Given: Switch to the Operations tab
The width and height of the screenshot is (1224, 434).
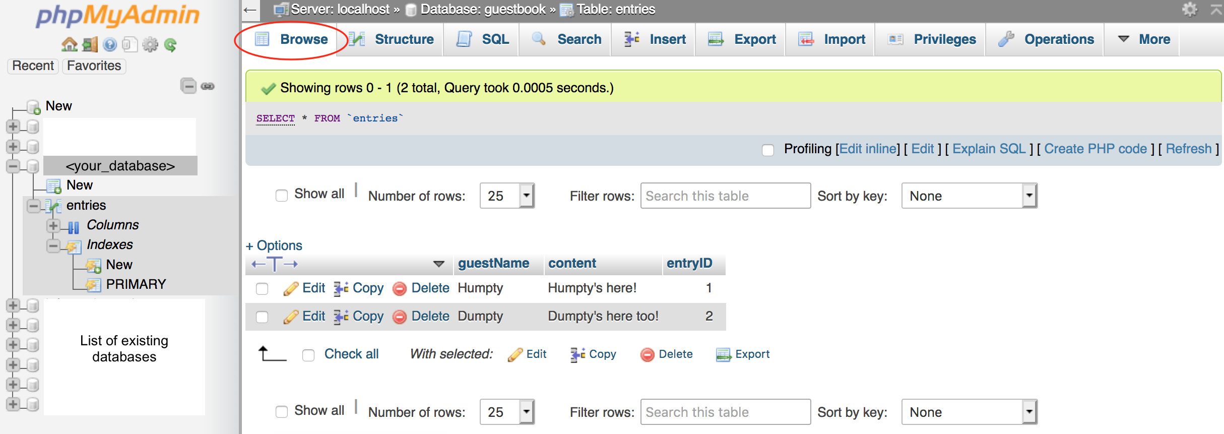Looking at the screenshot, I should click(1046, 39).
